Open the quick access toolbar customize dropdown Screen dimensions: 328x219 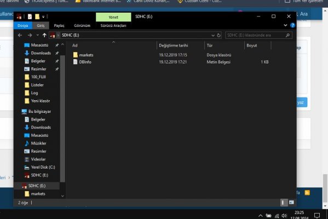pyautogui.click(x=43, y=17)
